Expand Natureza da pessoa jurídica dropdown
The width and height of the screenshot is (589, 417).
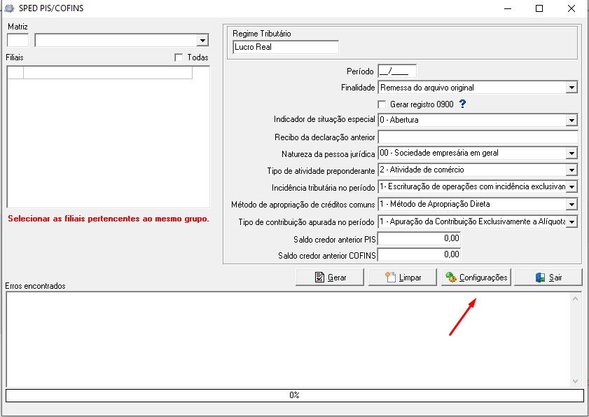[x=571, y=153]
